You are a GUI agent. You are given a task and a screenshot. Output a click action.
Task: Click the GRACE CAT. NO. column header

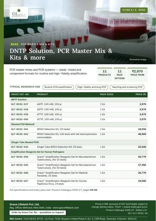pos(20,95)
